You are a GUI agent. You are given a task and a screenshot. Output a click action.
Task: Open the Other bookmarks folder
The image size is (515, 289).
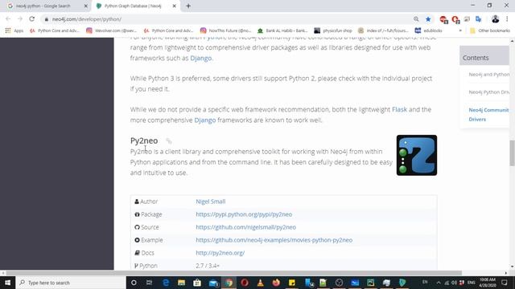coord(490,31)
